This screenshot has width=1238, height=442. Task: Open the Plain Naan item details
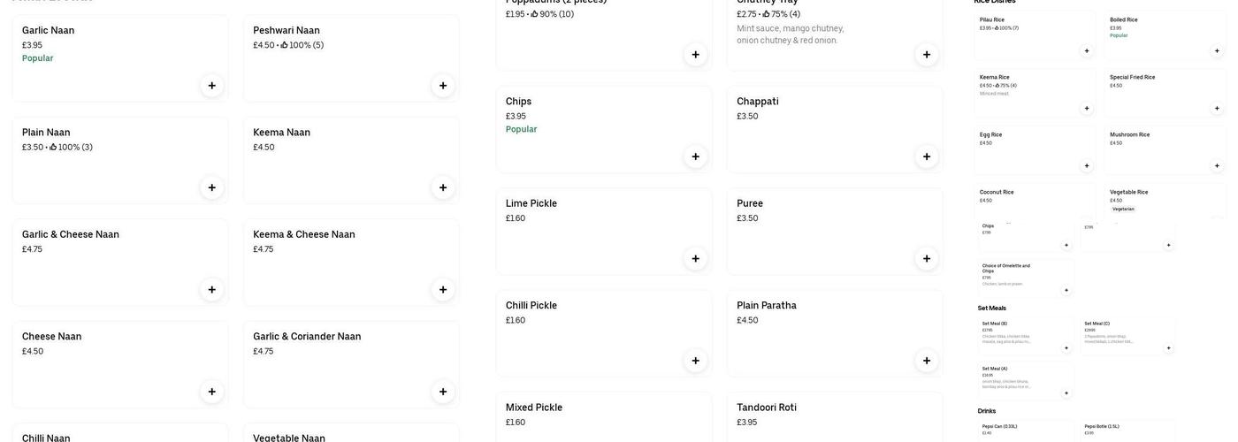coord(106,155)
